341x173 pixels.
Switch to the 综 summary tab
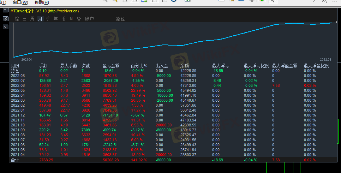coord(17,19)
